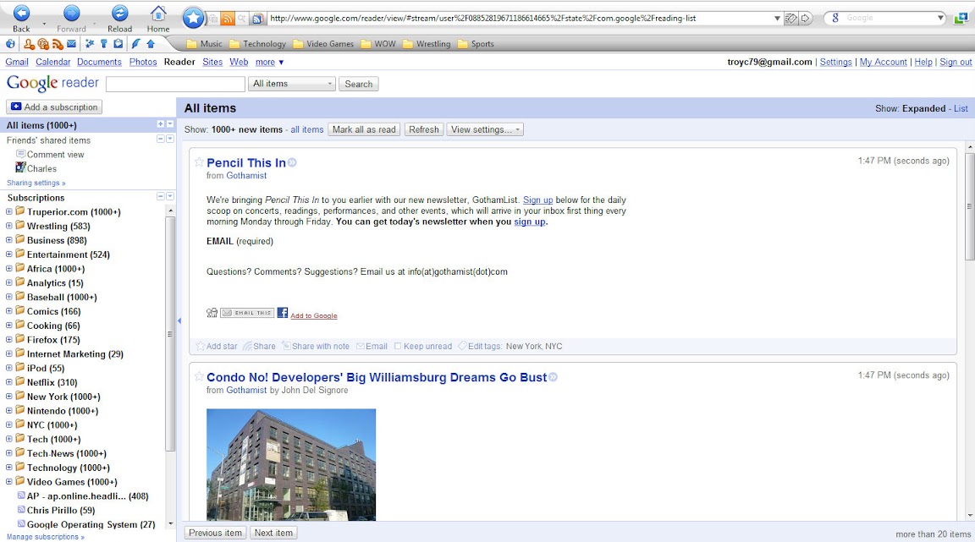This screenshot has width=975, height=542.
Task: Click the Facebook share icon in the post
Action: coord(283,313)
